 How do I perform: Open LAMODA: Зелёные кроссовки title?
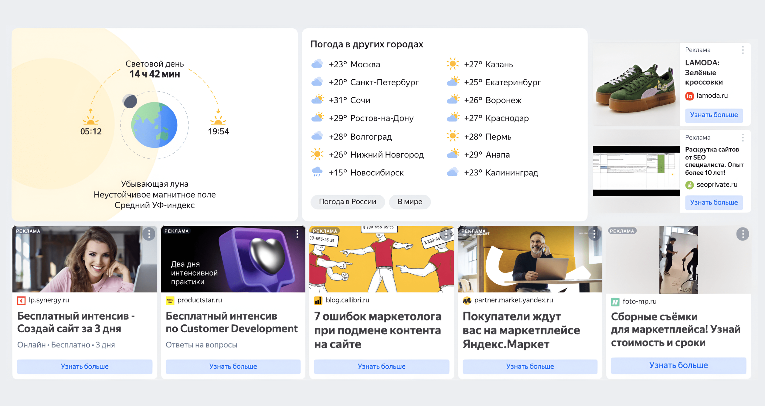click(704, 73)
